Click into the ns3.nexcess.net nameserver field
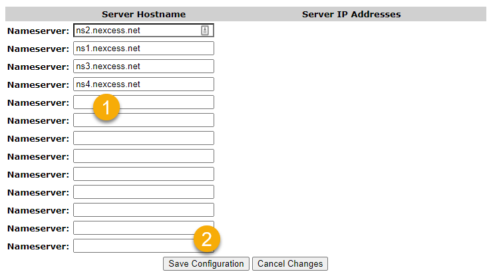Screen dimensions: 491x280 143,67
